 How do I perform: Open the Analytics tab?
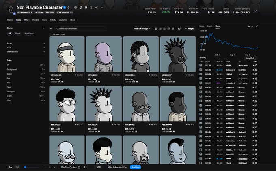coord(63,20)
